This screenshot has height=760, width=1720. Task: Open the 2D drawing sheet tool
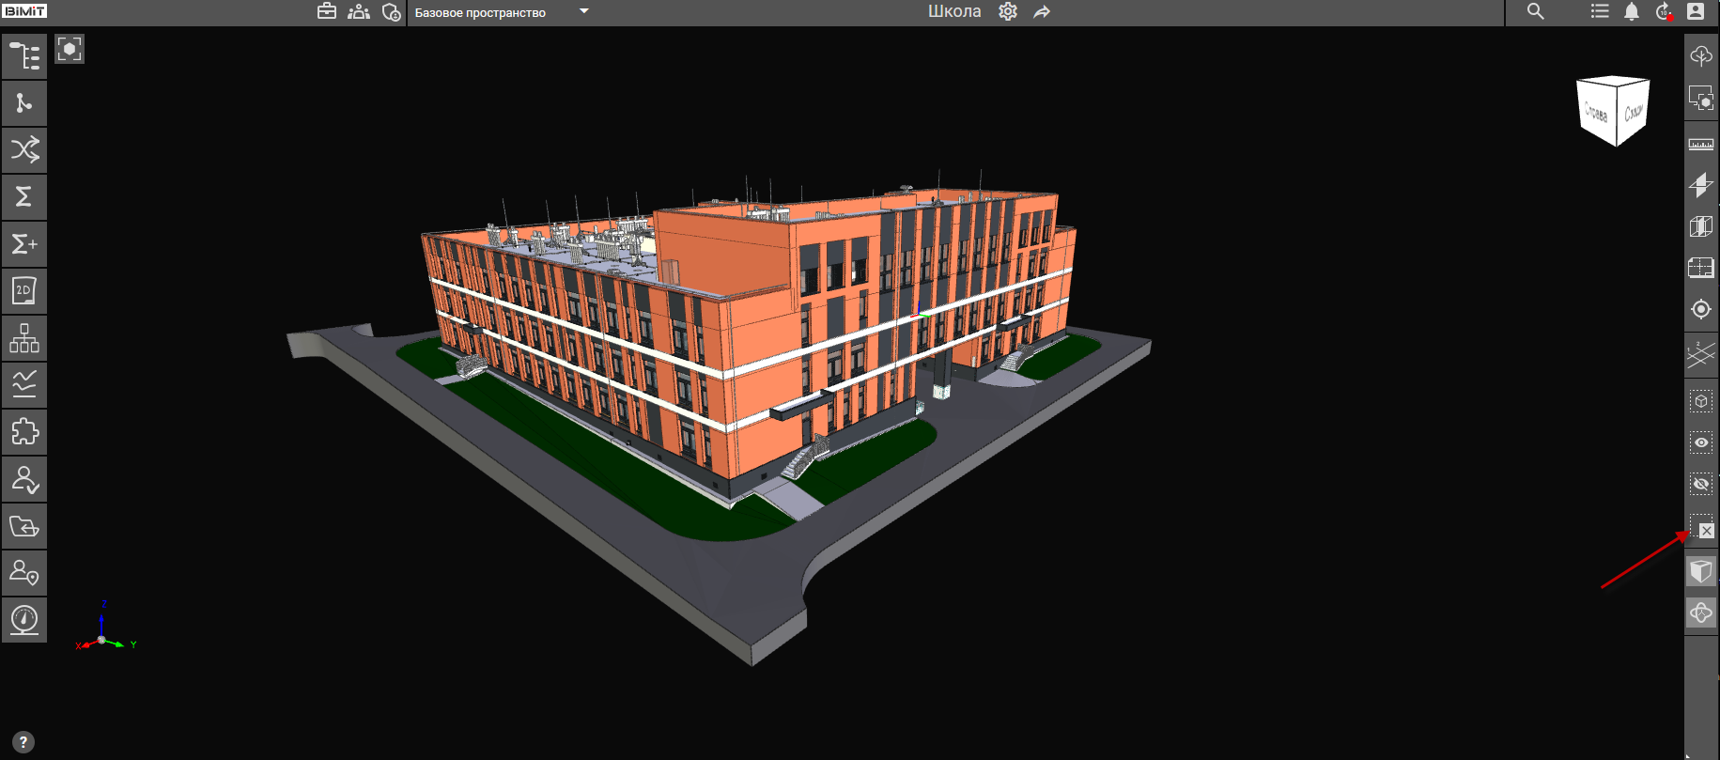(x=24, y=291)
